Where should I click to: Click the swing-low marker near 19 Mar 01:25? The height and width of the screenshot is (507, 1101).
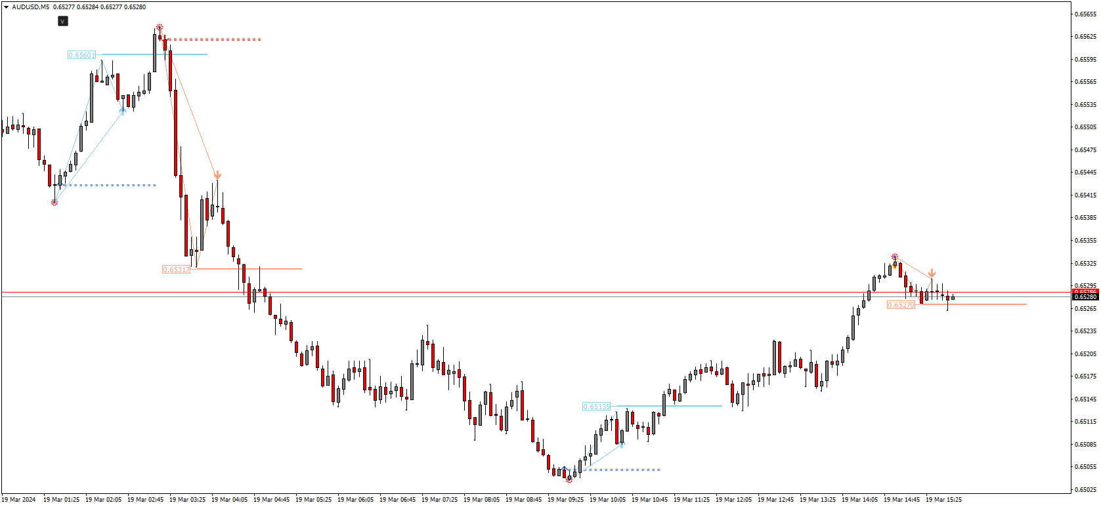point(54,203)
